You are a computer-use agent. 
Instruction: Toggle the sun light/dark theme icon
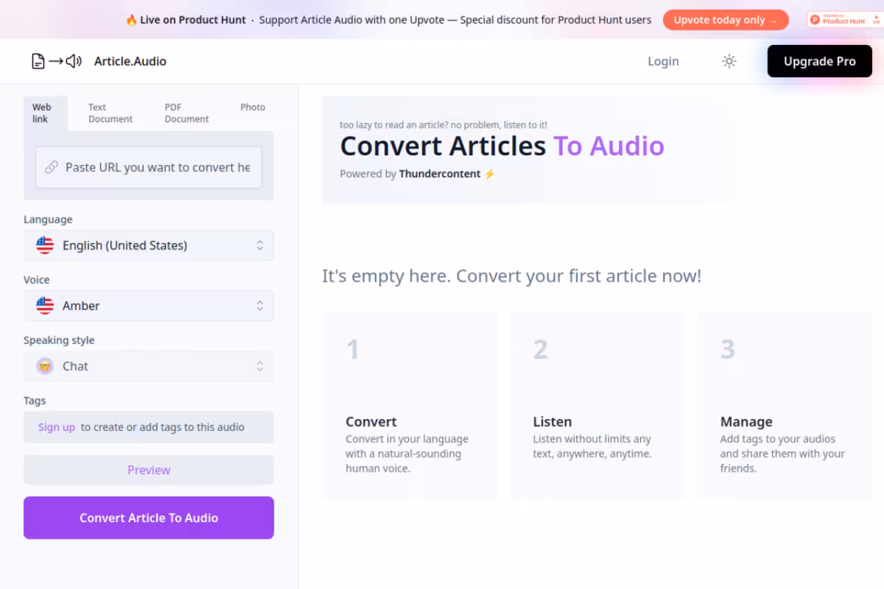click(x=729, y=61)
